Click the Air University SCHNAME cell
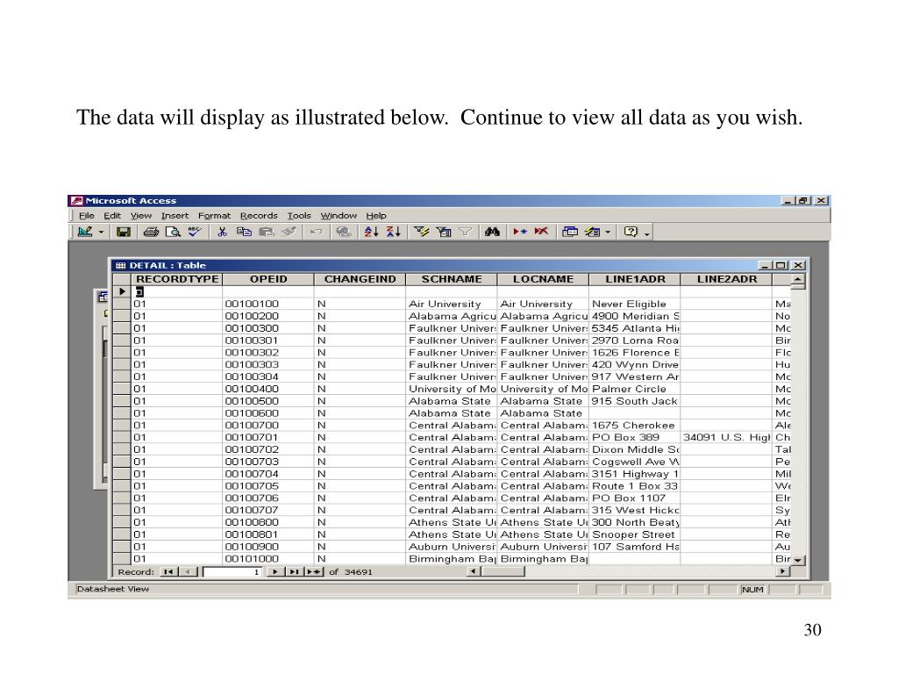 [x=452, y=305]
